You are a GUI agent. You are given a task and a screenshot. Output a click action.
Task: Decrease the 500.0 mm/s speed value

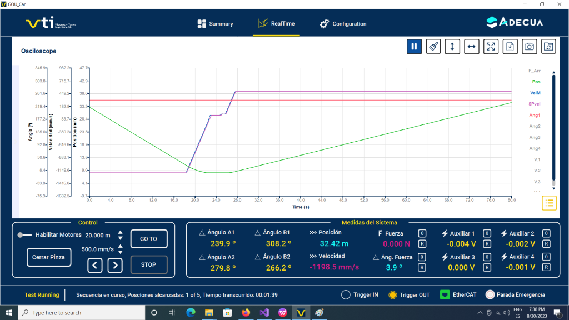click(121, 253)
